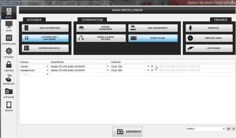The width and height of the screenshot is (236, 138).
Task: Select Nur Lautsprecher output option
Action: tap(45, 28)
